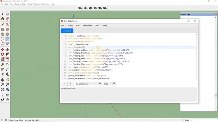Click the Previous view tool

(x=7, y=89)
